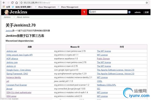Open About Jenkins breadcrumb
This screenshot has height=100, width=151.
click(23, 17)
